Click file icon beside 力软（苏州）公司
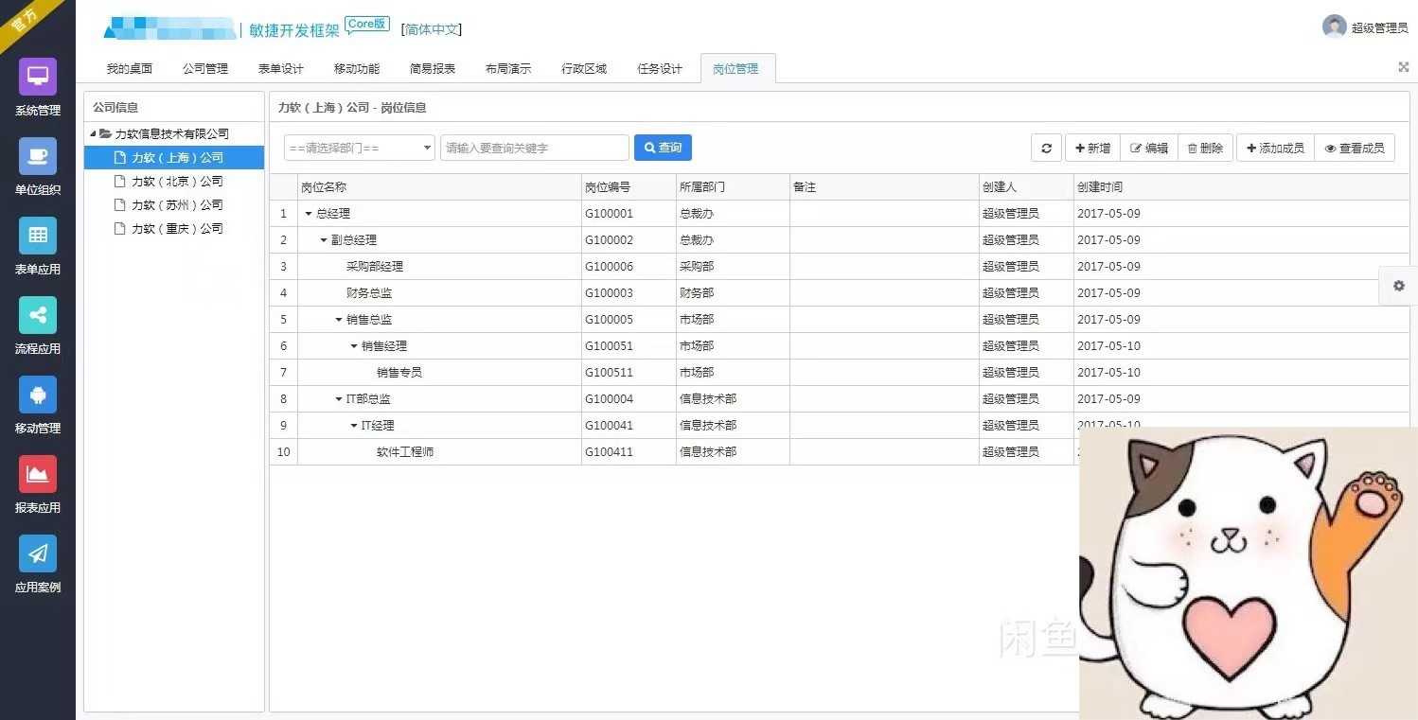This screenshot has width=1418, height=720. click(119, 204)
